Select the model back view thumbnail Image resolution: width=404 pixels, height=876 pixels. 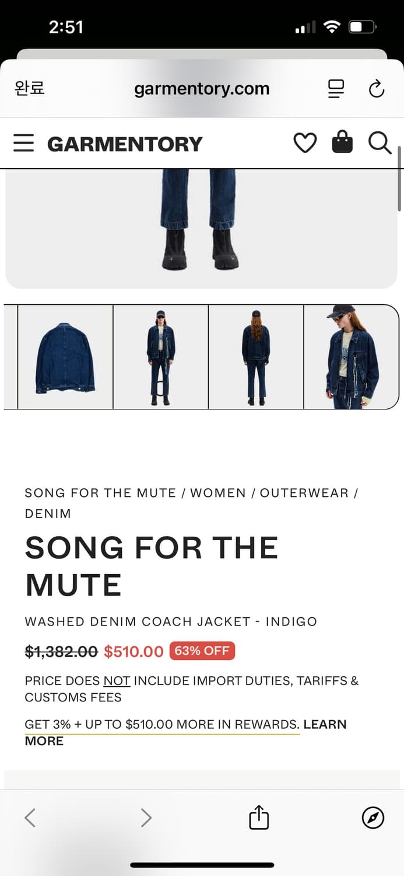point(256,357)
